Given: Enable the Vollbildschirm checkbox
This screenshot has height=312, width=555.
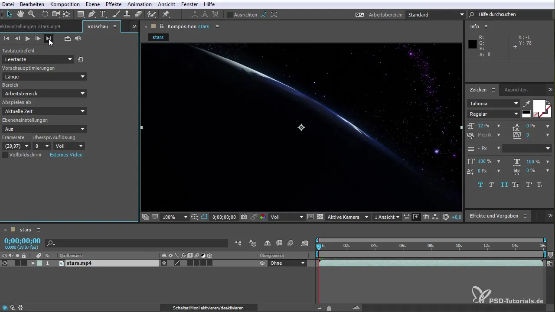Looking at the screenshot, I should tap(5, 155).
